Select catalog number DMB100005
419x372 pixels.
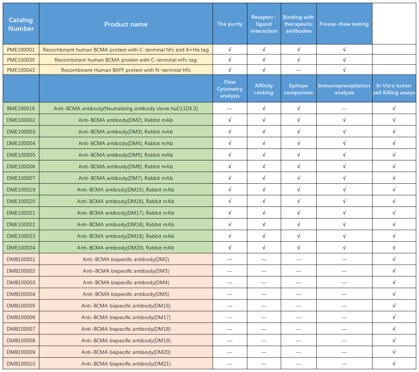pyautogui.click(x=21, y=306)
